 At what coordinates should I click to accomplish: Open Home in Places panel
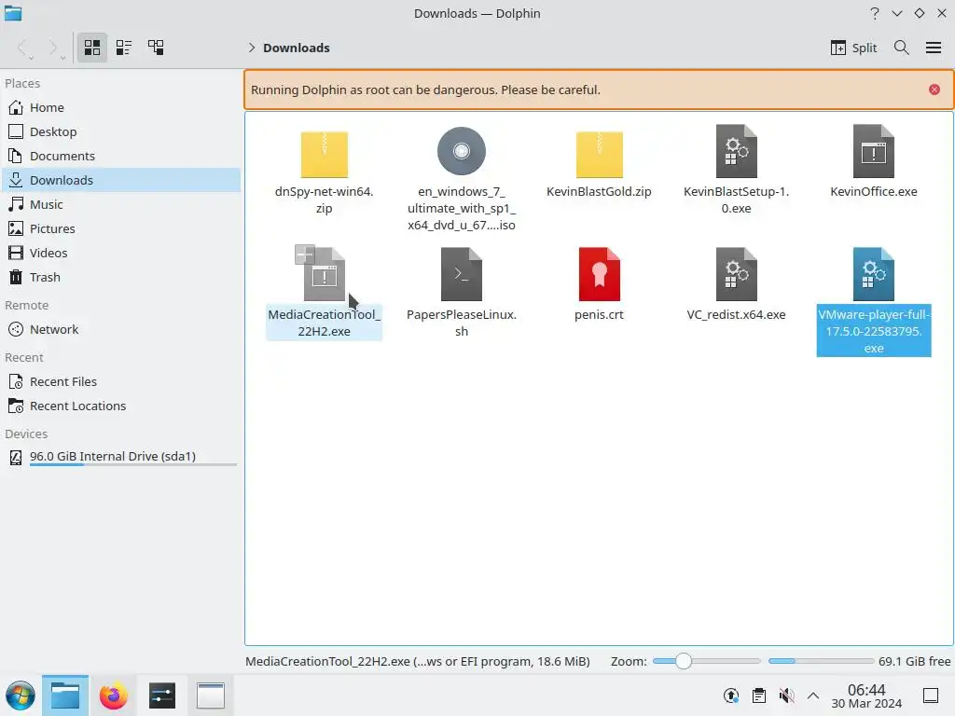pyautogui.click(x=121, y=107)
